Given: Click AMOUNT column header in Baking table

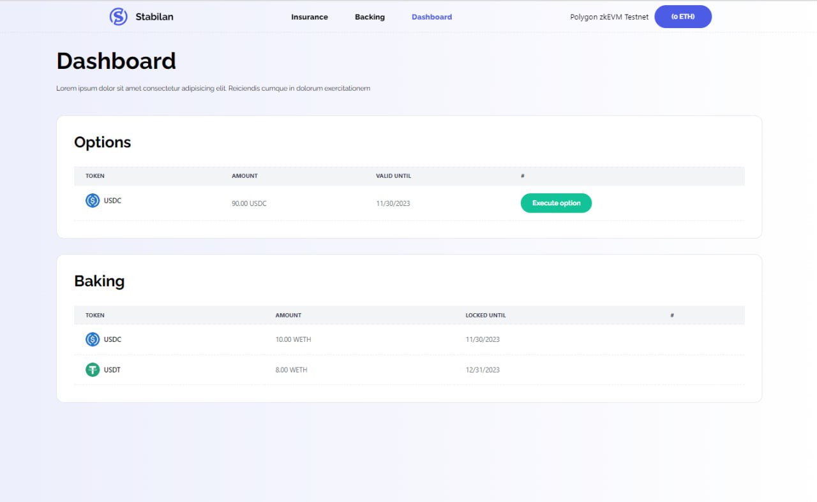Looking at the screenshot, I should click(289, 315).
